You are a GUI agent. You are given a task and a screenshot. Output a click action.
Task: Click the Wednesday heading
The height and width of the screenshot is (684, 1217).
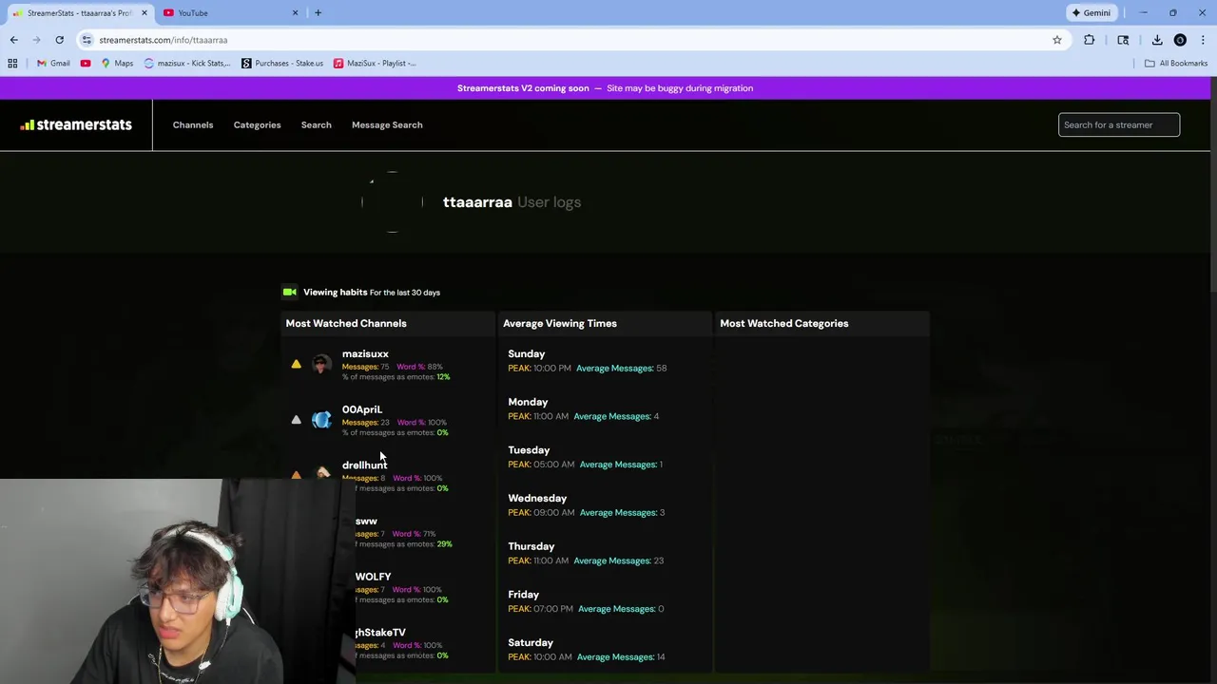[x=537, y=498]
